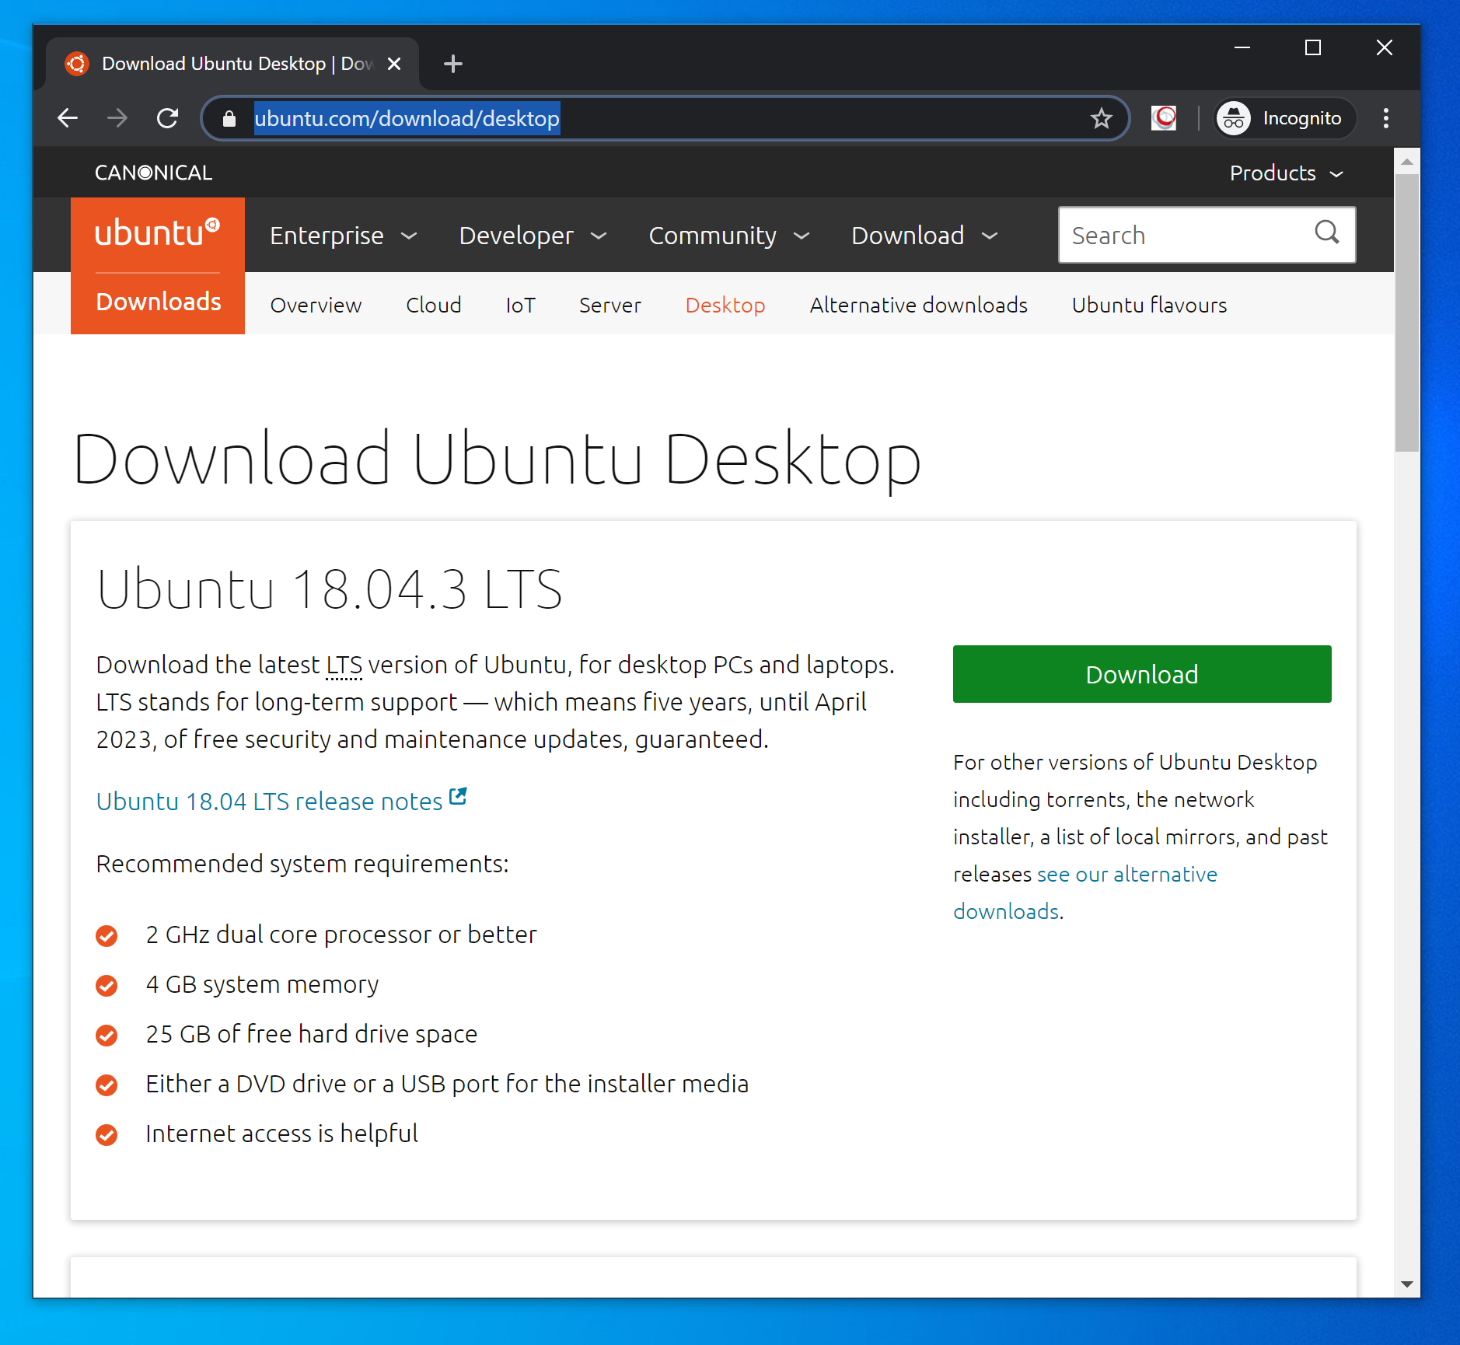This screenshot has height=1345, width=1460.
Task: Go to the Overview tab
Action: [316, 305]
